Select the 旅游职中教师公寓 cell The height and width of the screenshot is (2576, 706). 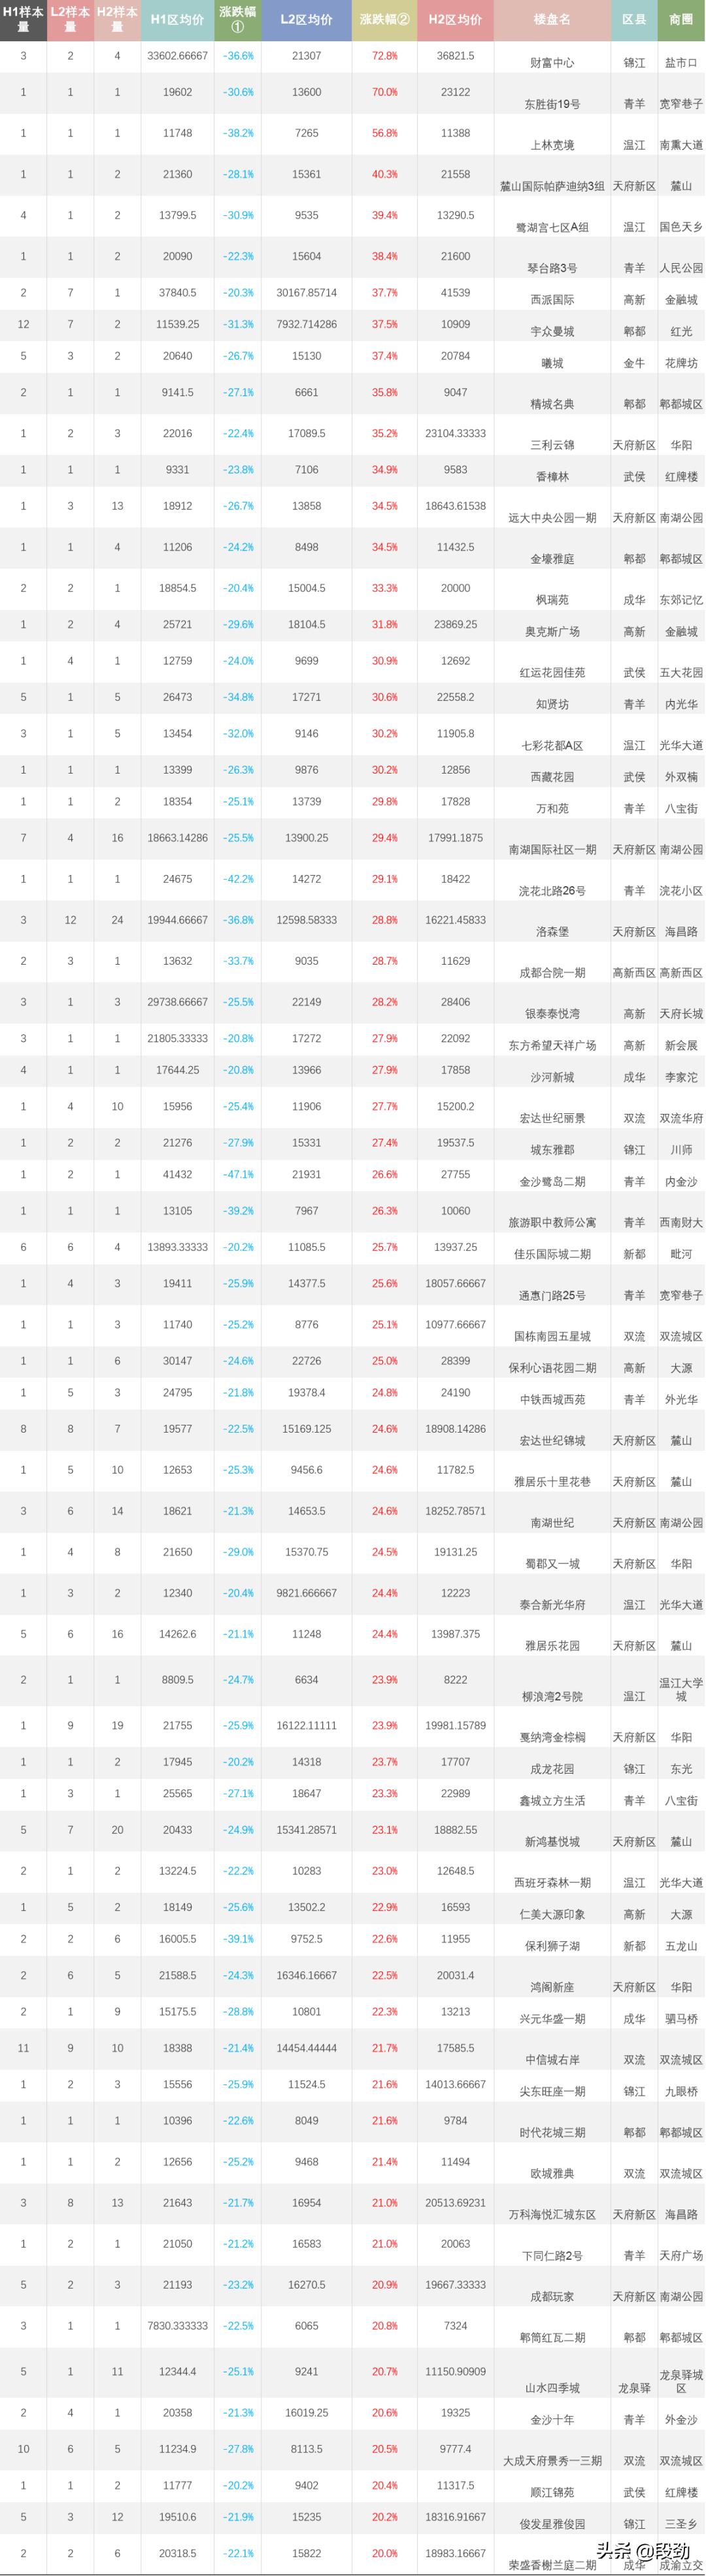(552, 1223)
